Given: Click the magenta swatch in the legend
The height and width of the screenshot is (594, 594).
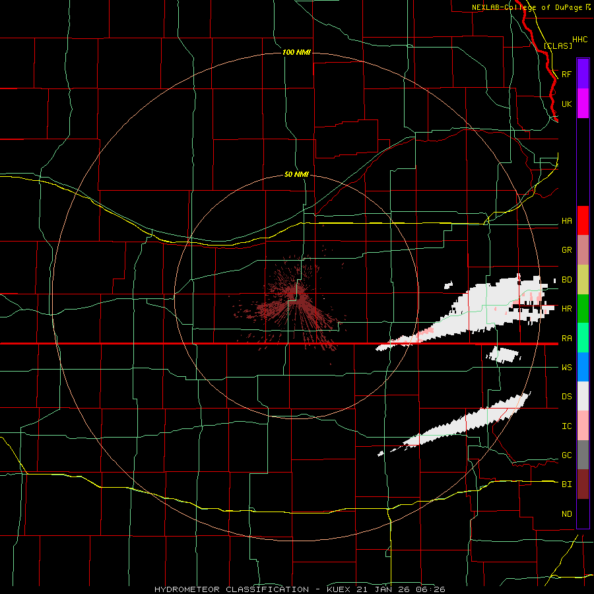Looking at the screenshot, I should [583, 104].
